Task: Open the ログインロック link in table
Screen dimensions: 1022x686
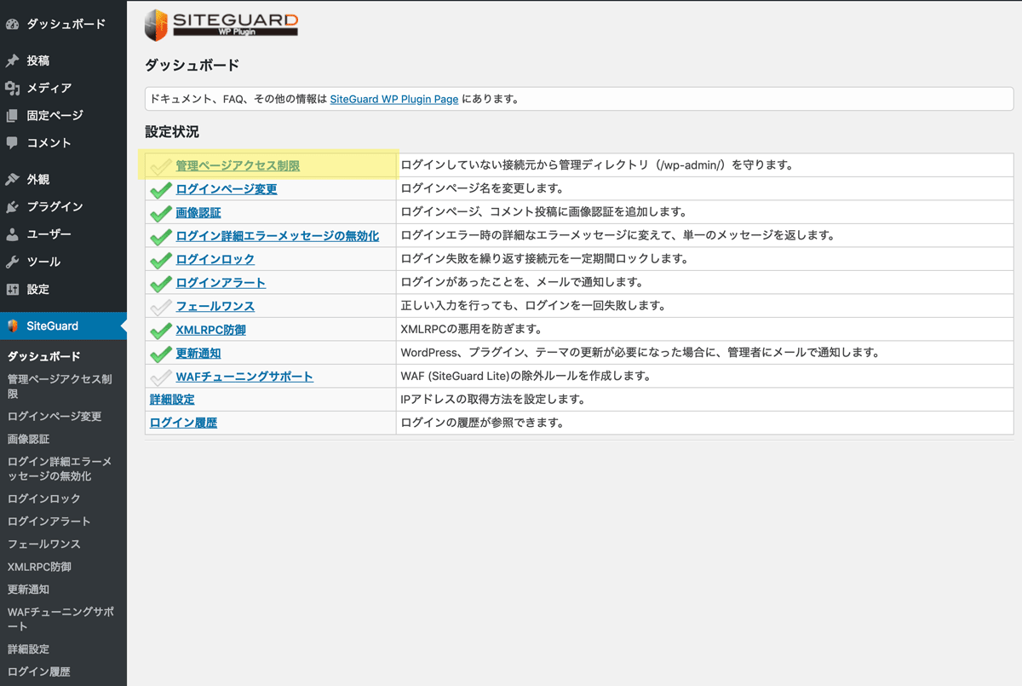Action: (215, 259)
